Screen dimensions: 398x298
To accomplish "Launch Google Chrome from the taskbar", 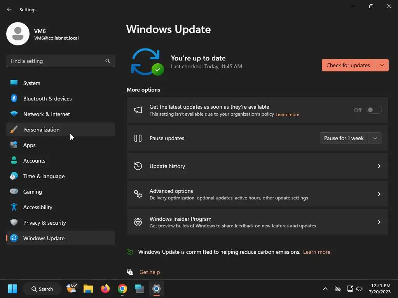I will (x=122, y=289).
